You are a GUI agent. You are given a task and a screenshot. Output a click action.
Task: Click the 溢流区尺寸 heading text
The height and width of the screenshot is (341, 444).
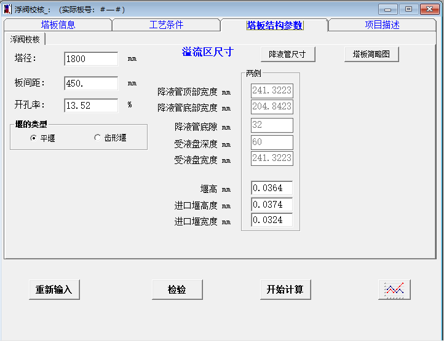(x=208, y=52)
